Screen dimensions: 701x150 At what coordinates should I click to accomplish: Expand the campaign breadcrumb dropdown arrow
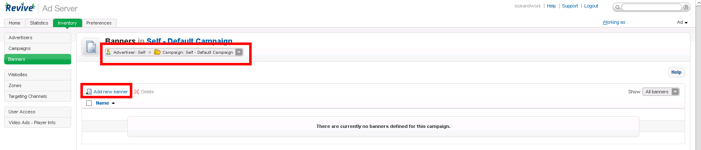[x=239, y=52]
